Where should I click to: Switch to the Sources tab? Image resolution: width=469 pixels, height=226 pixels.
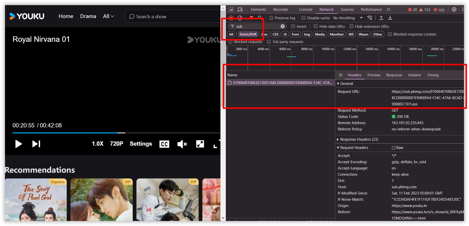347,10
